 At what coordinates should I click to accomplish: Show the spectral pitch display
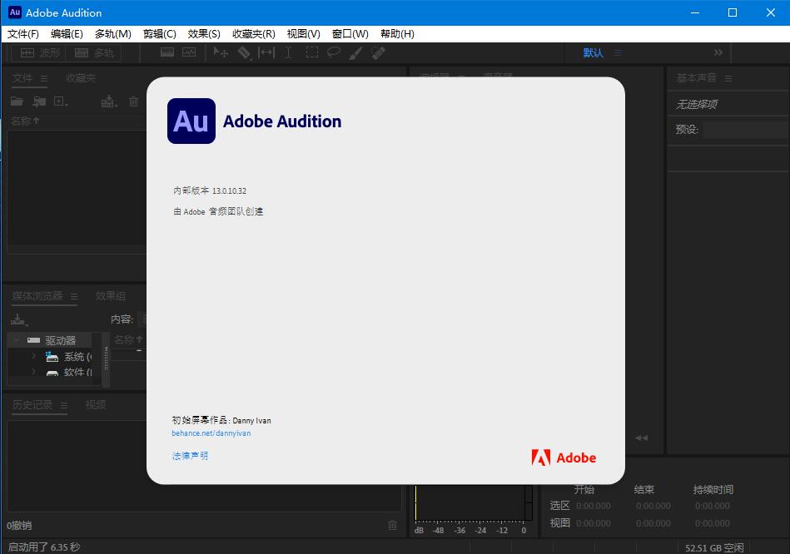point(190,52)
